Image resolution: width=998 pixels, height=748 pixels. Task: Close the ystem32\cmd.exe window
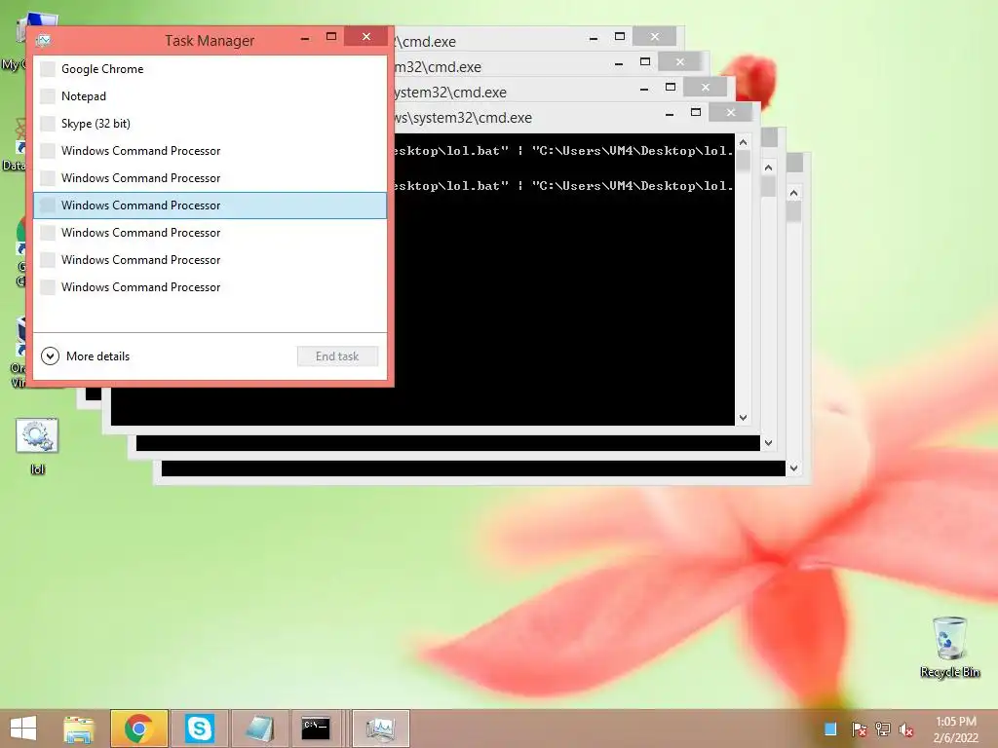tap(706, 87)
